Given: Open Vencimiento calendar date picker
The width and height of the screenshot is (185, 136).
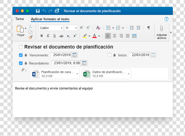Looking at the screenshot, I should tap(75, 55).
